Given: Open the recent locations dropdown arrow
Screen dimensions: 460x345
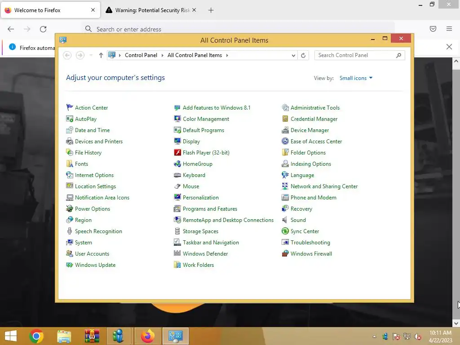Looking at the screenshot, I should coord(91,55).
